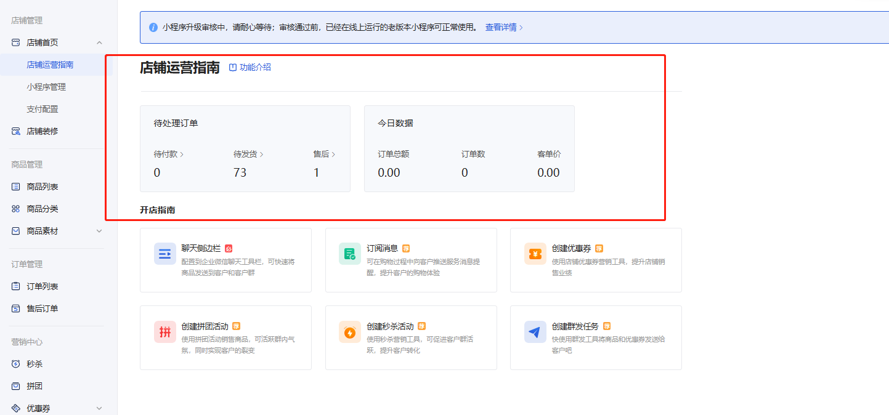Viewport: 889px width, 415px height.
Task: Click the 订单列表 sidebar icon
Action: tap(16, 286)
